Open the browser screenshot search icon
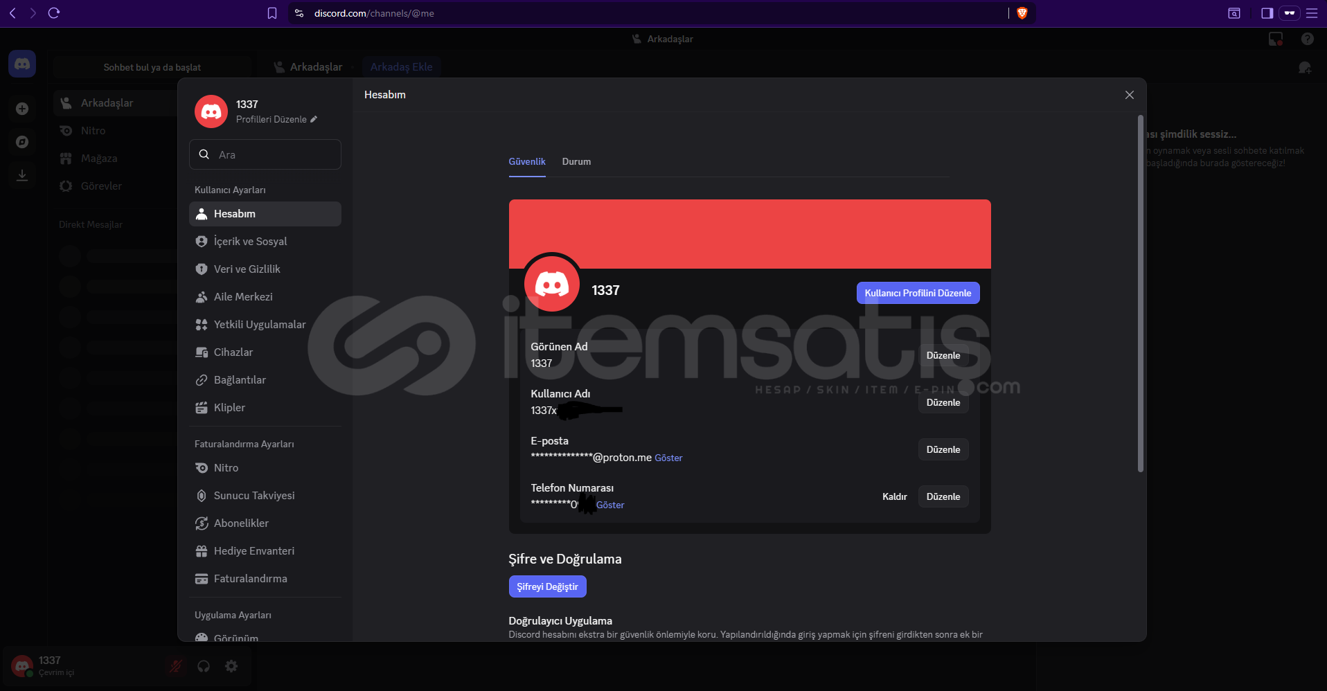 1234,13
